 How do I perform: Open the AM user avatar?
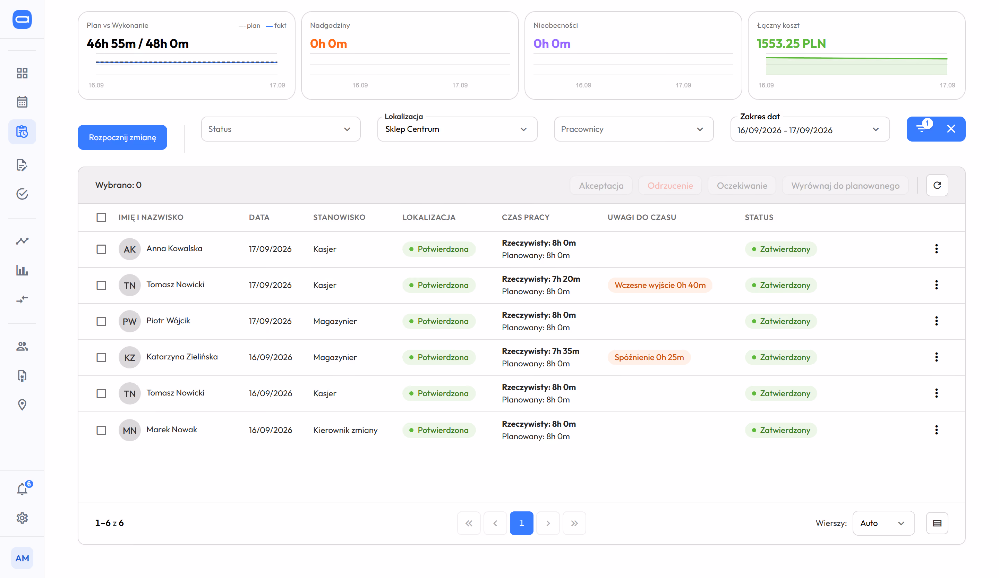tap(22, 558)
